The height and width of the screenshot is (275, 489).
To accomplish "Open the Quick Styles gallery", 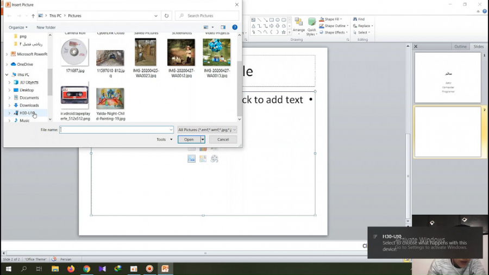I will tap(311, 26).
